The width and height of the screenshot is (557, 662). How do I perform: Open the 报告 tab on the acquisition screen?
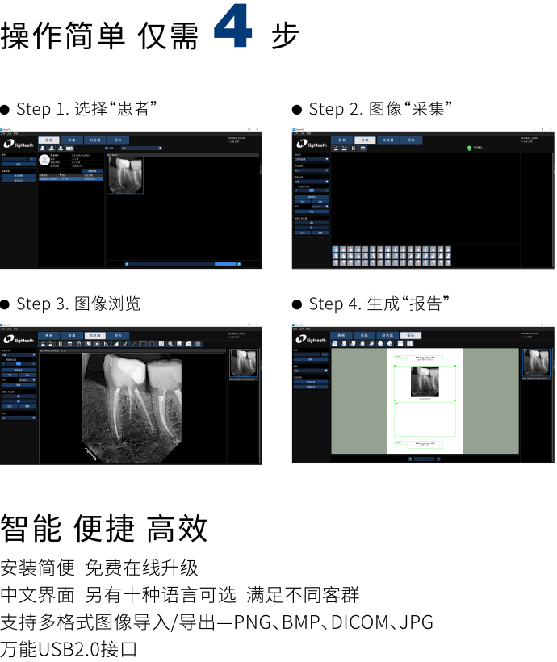click(410, 140)
